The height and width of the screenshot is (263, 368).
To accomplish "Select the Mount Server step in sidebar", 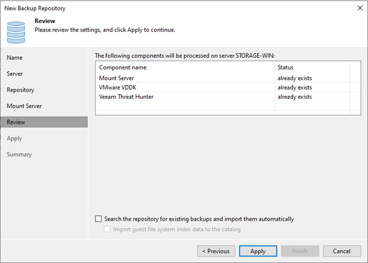I will pyautogui.click(x=24, y=106).
